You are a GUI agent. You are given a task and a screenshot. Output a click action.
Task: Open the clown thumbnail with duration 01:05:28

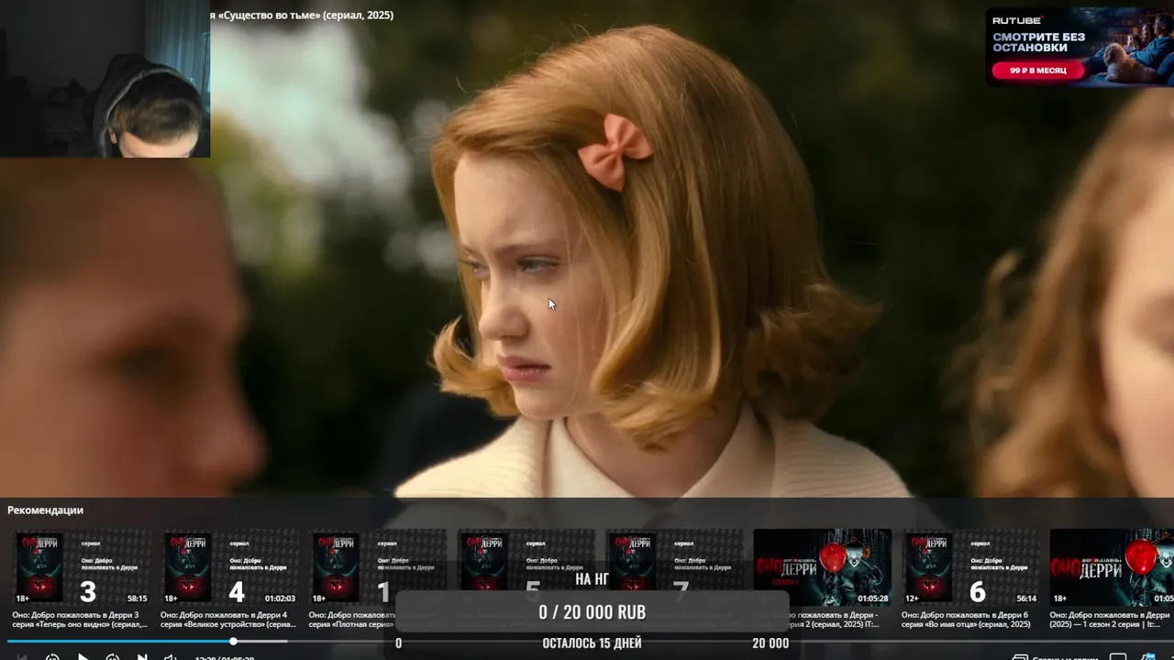[823, 568]
